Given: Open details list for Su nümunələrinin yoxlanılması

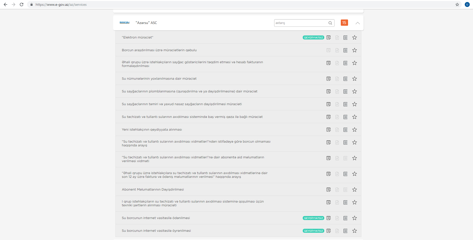Looking at the screenshot, I should point(346,79).
